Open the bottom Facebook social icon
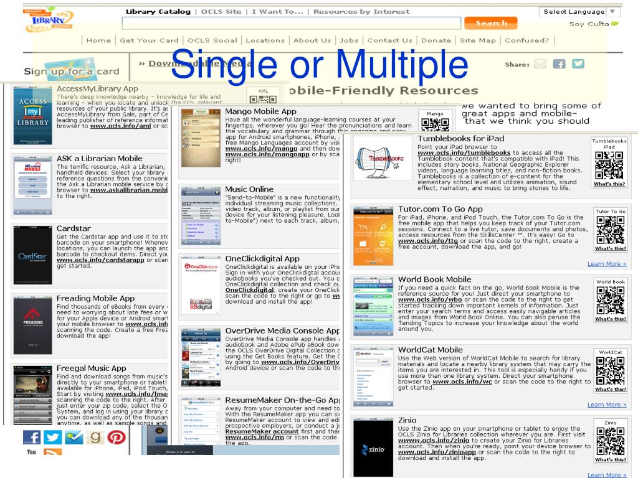The width and height of the screenshot is (638, 478). 32,438
